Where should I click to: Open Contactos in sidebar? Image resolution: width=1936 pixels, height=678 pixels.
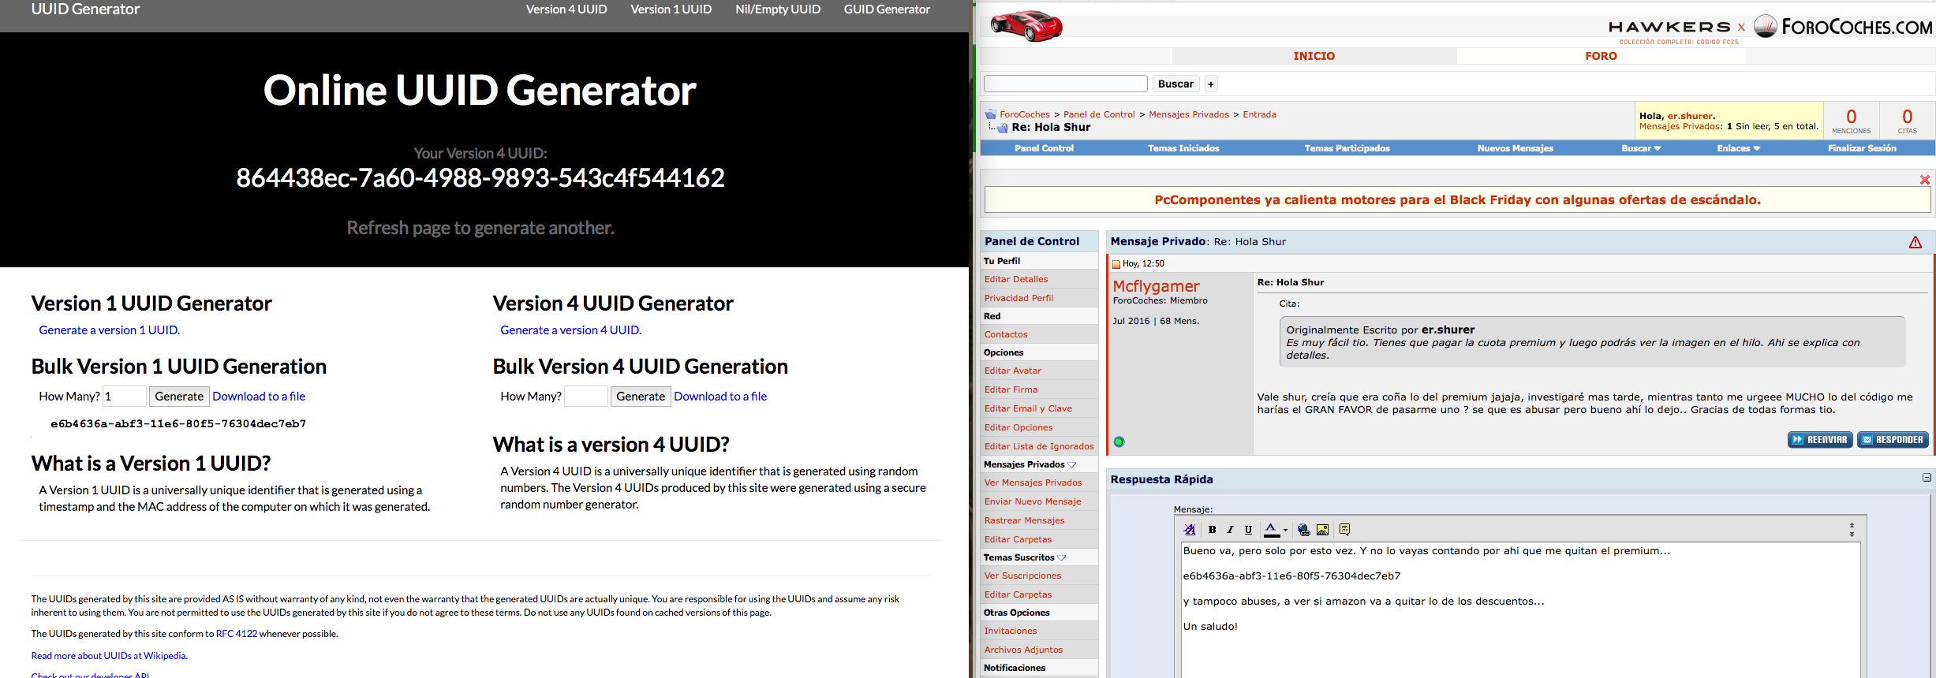coord(1005,334)
